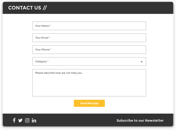Click the 'Please describe how we can help you' text
This screenshot has width=176, height=130.
(59, 73)
